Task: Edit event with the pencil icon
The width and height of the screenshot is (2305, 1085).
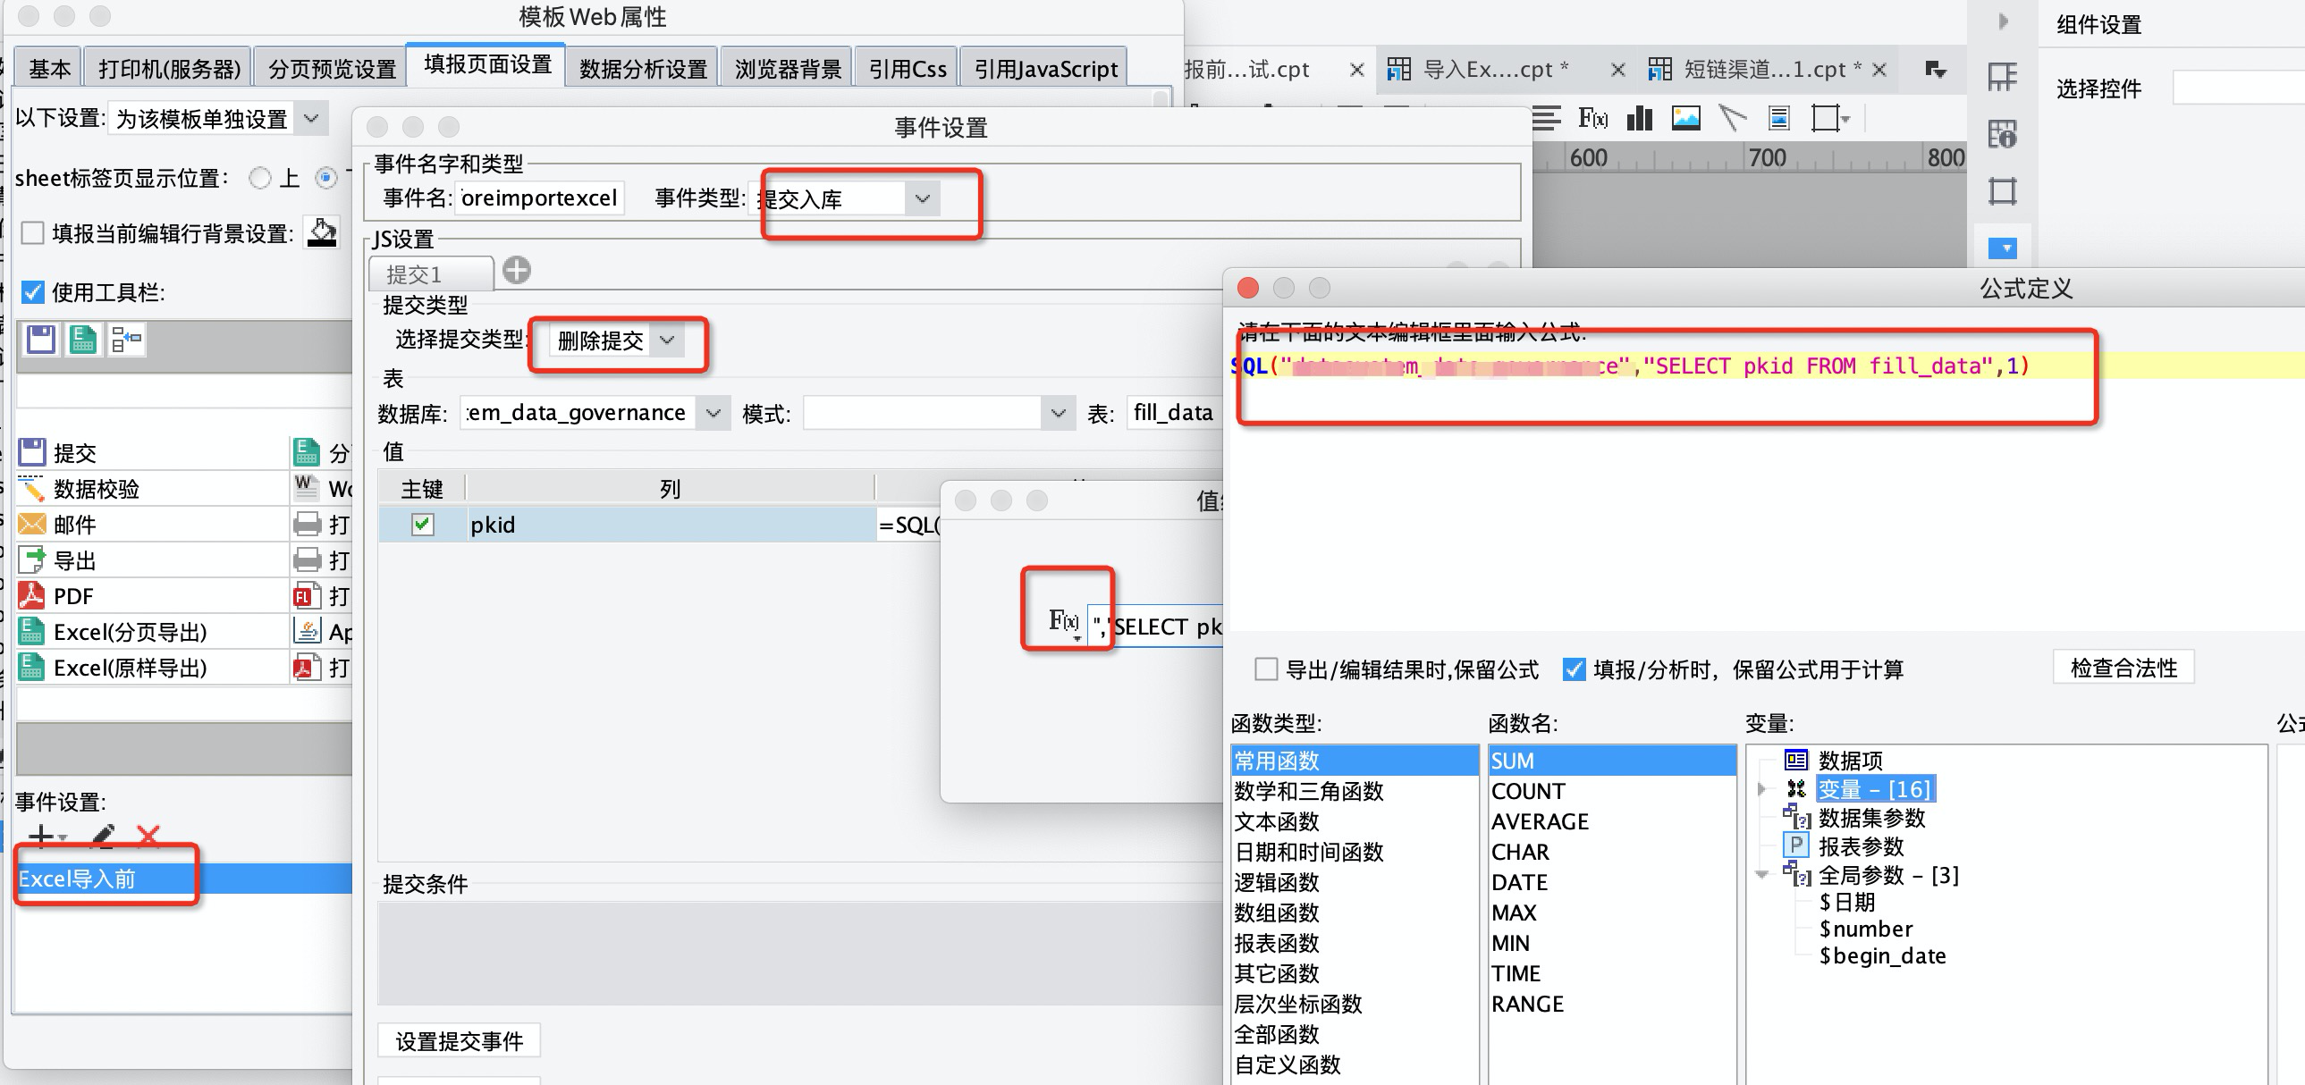Action: 102,836
